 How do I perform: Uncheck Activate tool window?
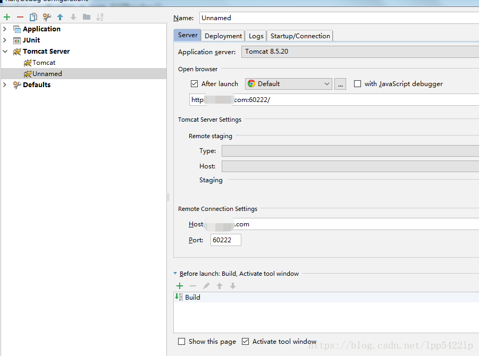245,341
